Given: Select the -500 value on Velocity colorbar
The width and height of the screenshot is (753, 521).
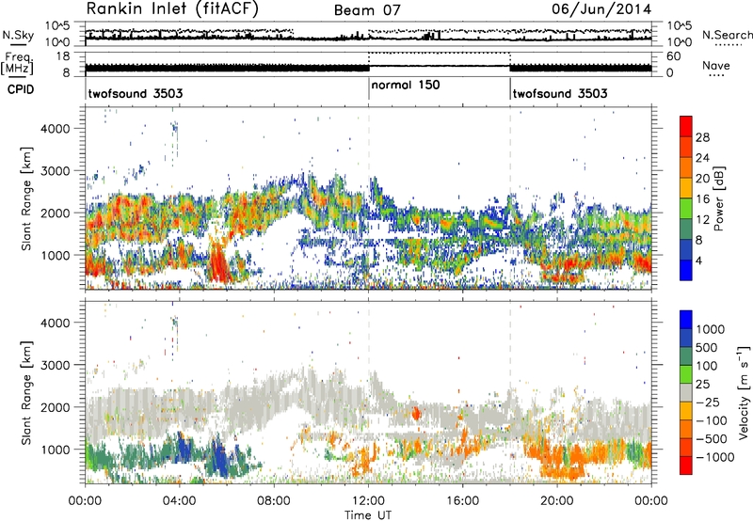Looking at the screenshot, I should pos(712,439).
